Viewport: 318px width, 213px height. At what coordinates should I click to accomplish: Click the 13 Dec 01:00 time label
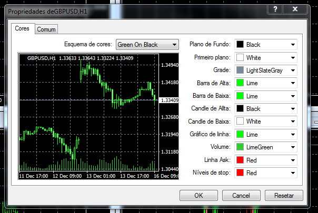coord(101,176)
